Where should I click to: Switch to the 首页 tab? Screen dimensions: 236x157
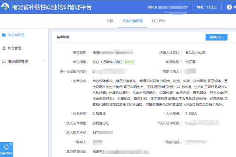point(110,21)
